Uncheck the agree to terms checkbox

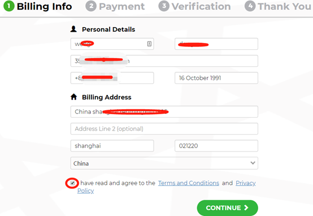(x=72, y=183)
